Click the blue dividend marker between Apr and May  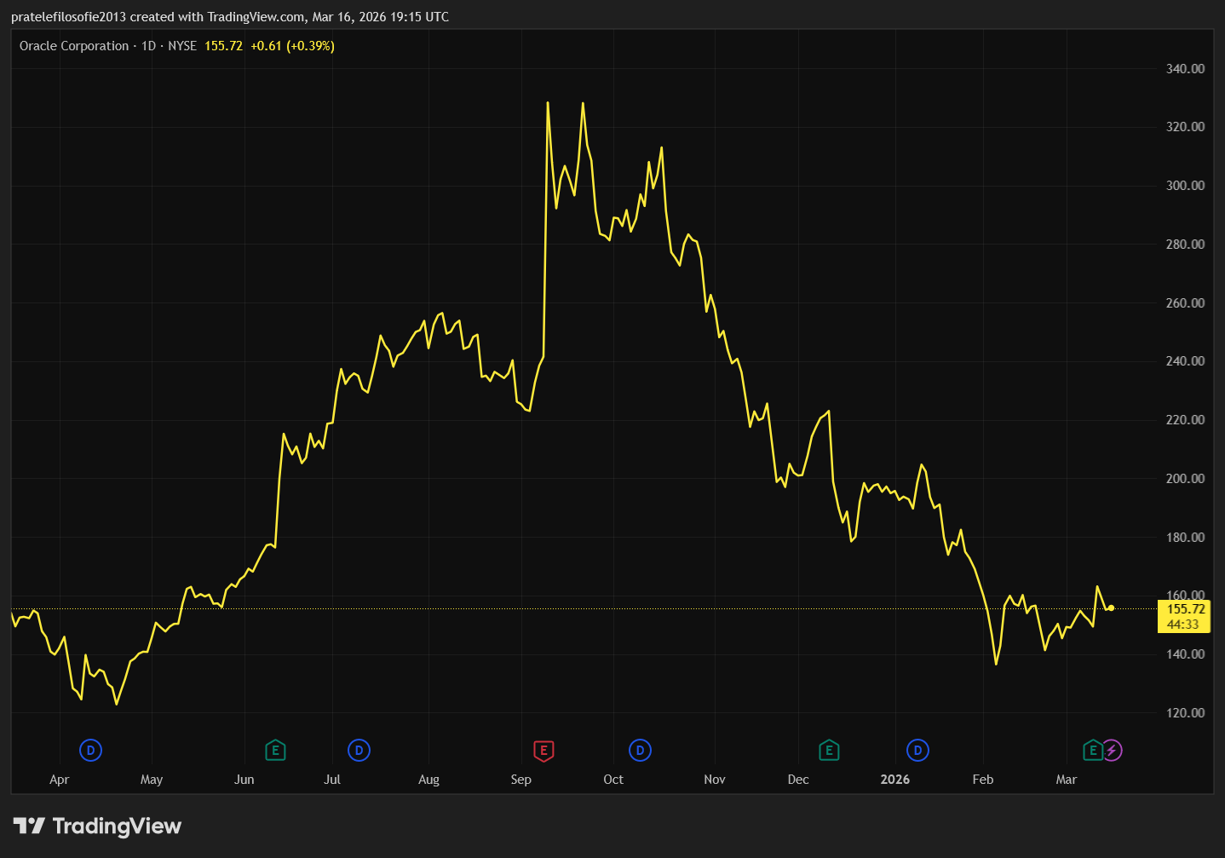[x=90, y=751]
